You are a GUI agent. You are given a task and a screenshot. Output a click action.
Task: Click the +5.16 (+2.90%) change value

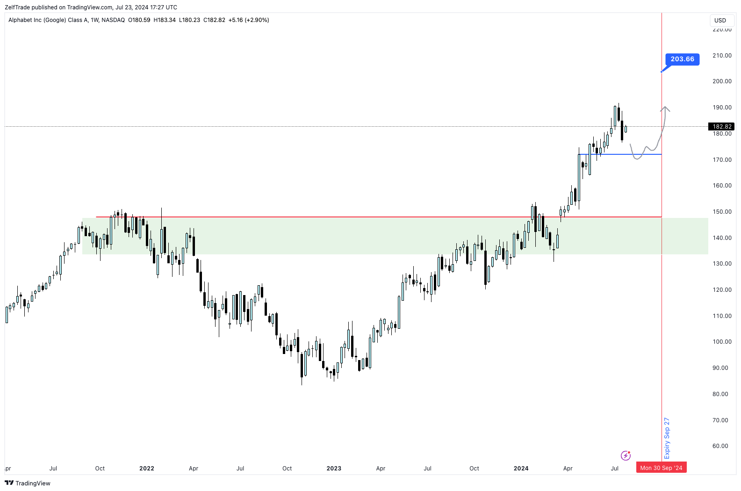249,20
